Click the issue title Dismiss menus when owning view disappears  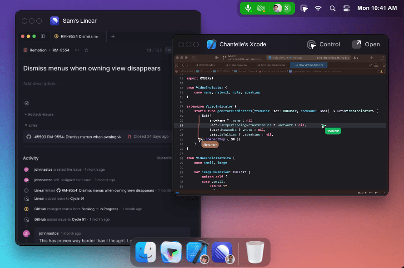(92, 68)
